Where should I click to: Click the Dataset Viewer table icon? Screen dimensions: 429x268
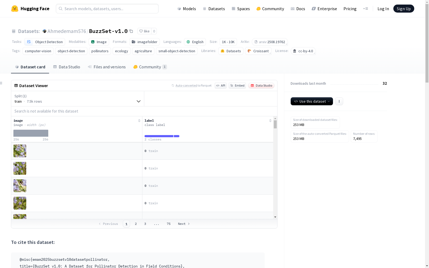pos(16,85)
